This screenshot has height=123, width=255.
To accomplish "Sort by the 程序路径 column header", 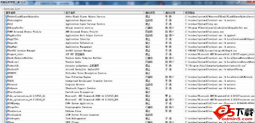I will coord(219,13).
